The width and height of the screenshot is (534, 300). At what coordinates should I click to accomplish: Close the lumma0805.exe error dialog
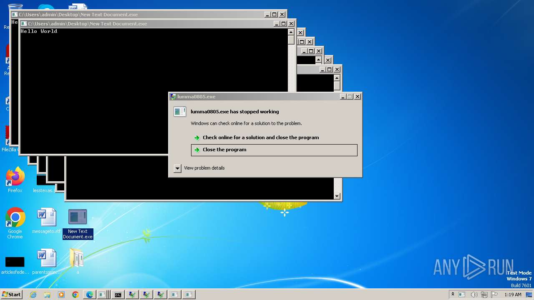357,97
